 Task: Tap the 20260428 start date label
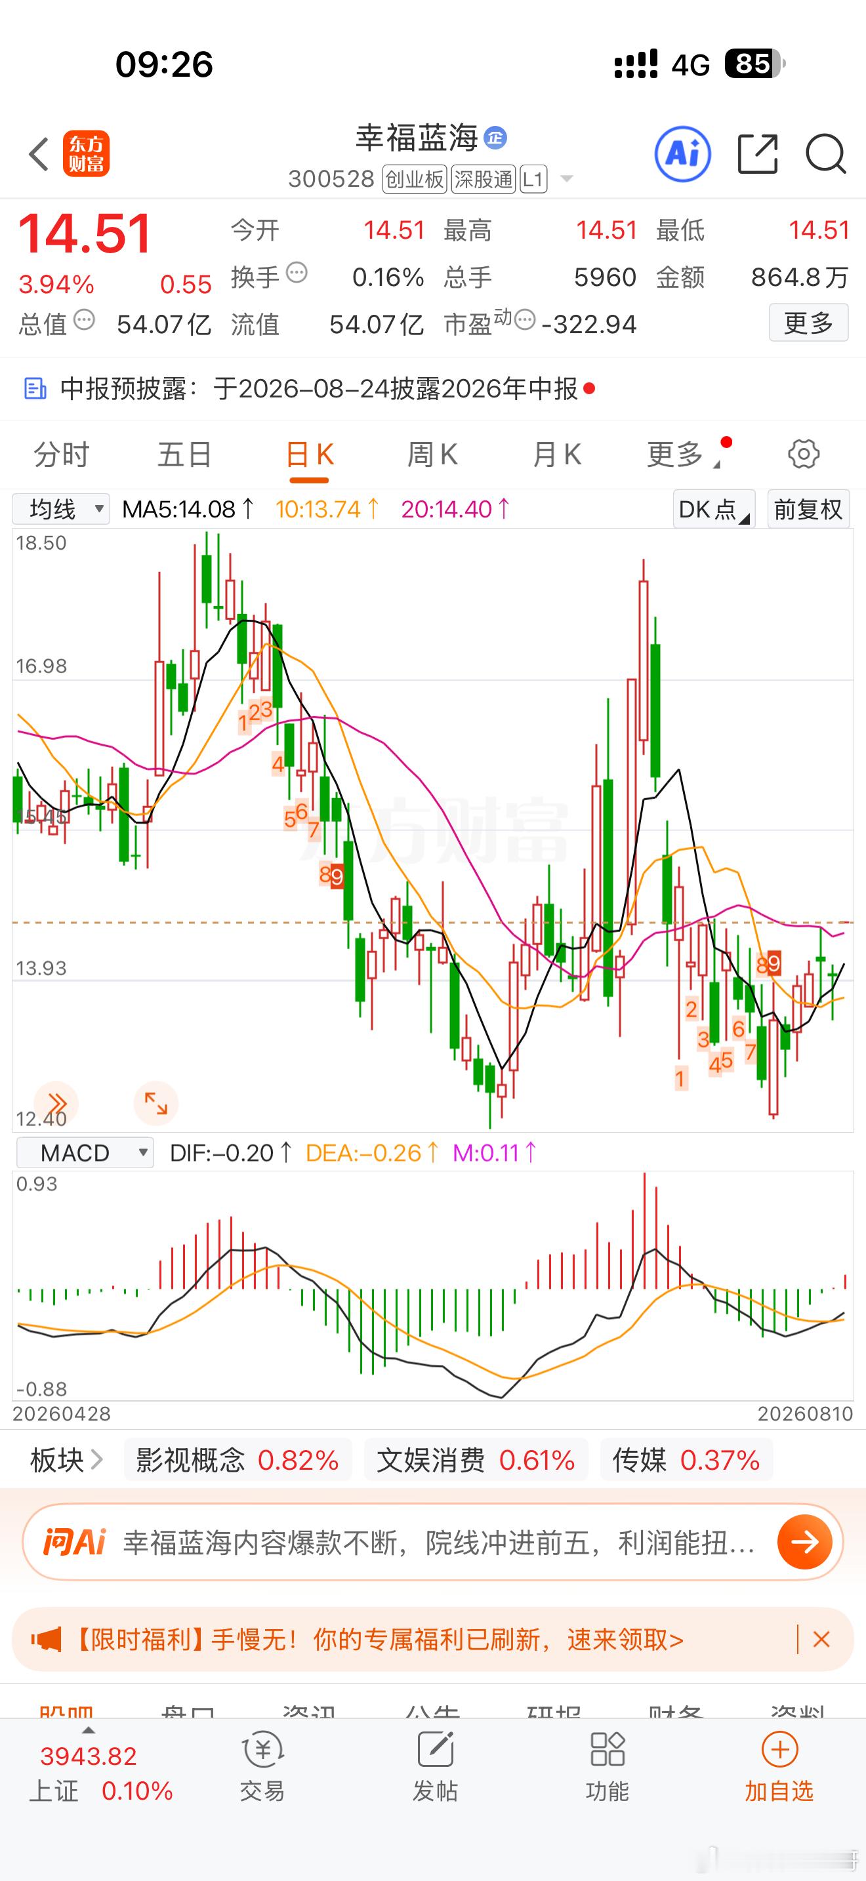point(61,1413)
